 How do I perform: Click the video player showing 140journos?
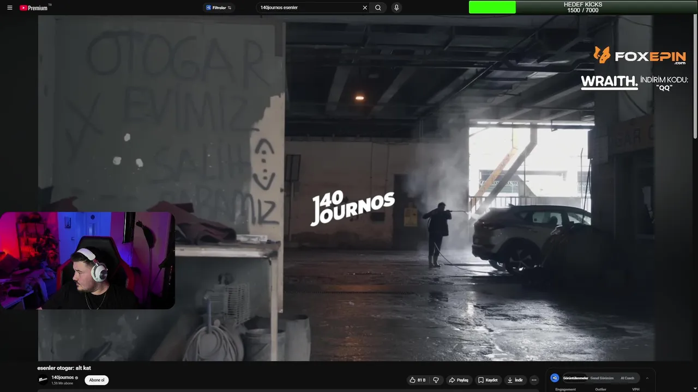[x=346, y=188]
